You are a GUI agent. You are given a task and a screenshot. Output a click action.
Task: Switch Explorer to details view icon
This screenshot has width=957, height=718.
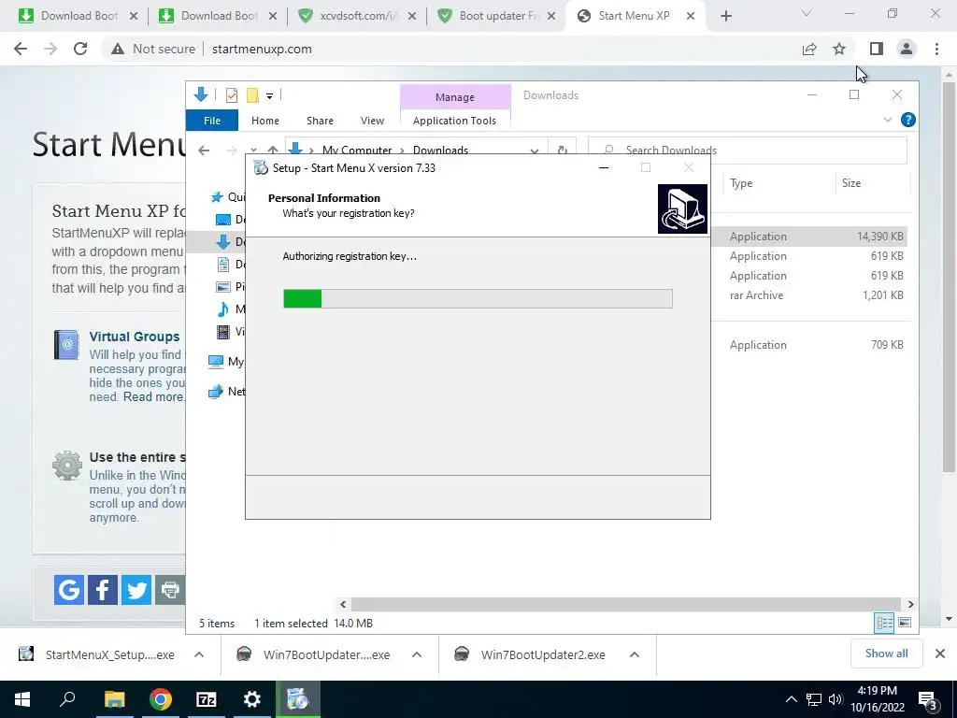[884, 623]
